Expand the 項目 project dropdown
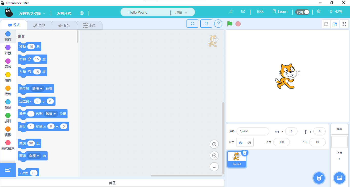The image size is (350, 187). tap(181, 12)
